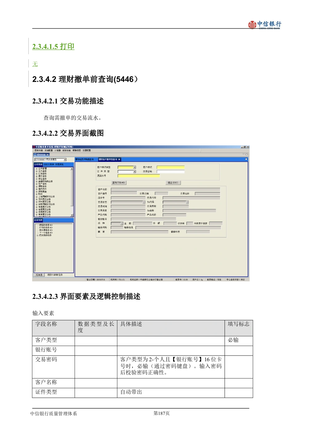312x442 pixels.
Task: Expand the 已发起的任务 task node
Action: pos(37,235)
